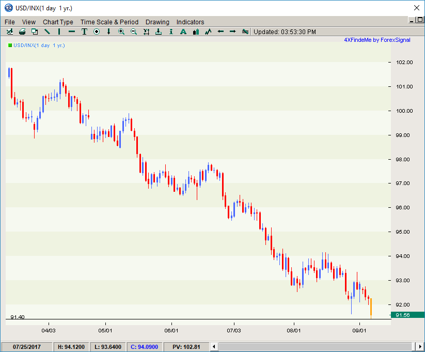Image resolution: width=425 pixels, height=352 pixels.
Task: Open the Time Scale & Period menu
Action: coord(109,22)
